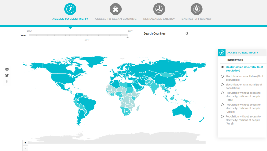Select Population without access (Urban) radio button
The height and width of the screenshot is (151, 267).
click(x=222, y=105)
